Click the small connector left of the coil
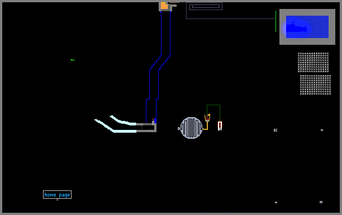Image resolution: width=342 pixels, height=215 pixels. click(x=179, y=128)
